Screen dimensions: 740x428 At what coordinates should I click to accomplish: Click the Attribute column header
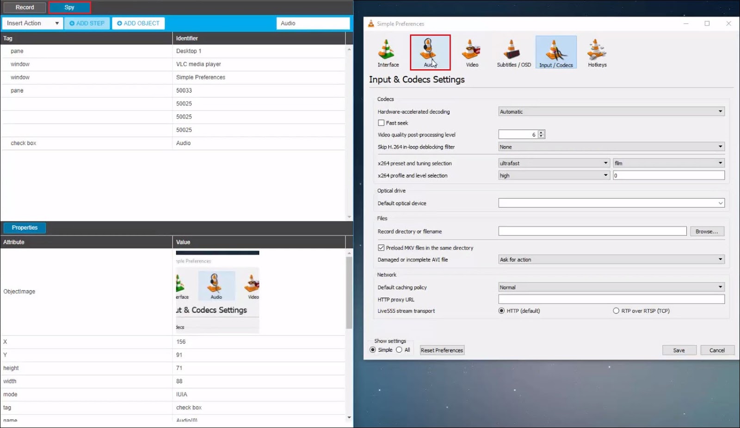point(86,242)
